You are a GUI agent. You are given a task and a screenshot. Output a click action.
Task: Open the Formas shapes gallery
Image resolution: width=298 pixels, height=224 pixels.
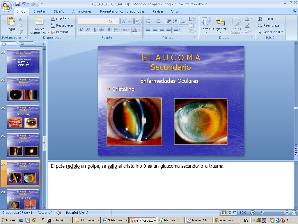tap(206, 22)
